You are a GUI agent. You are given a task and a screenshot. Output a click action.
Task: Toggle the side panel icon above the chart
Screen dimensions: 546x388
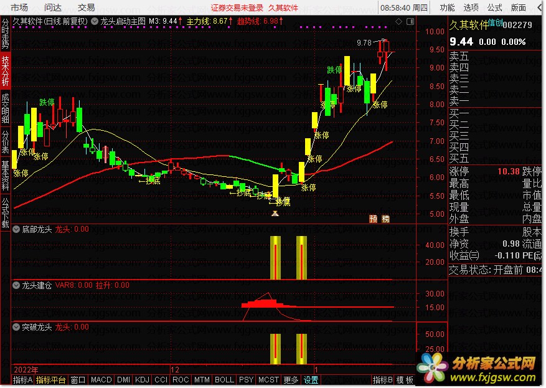[x=410, y=22]
